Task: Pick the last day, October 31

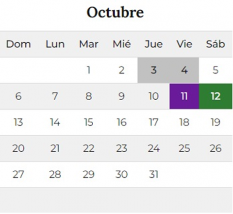Action: point(153,175)
